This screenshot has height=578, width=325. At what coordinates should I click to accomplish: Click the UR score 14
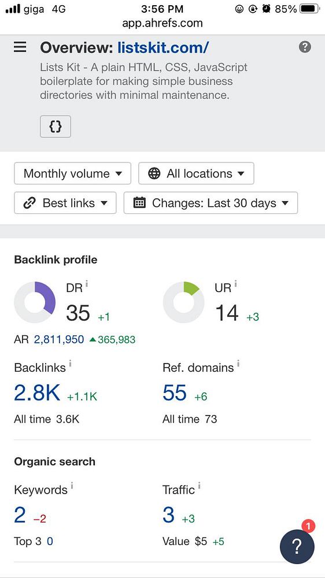[x=227, y=313]
